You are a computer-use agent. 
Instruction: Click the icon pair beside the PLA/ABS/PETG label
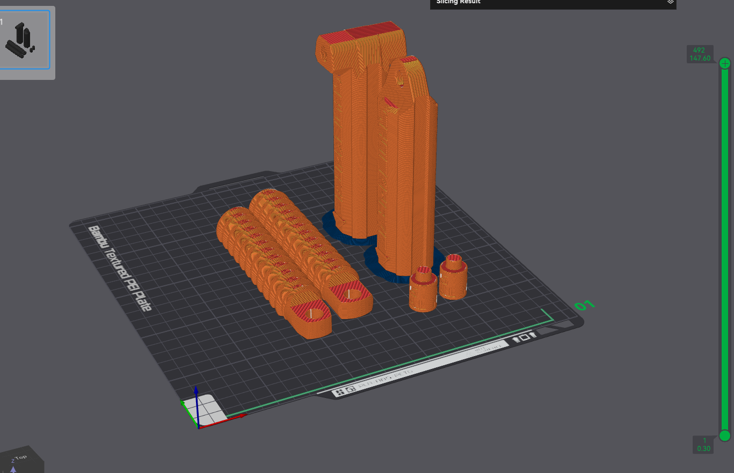click(344, 391)
